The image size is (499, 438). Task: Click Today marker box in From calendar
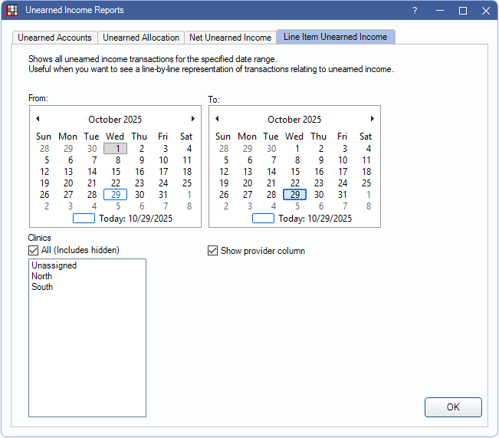coord(84,219)
